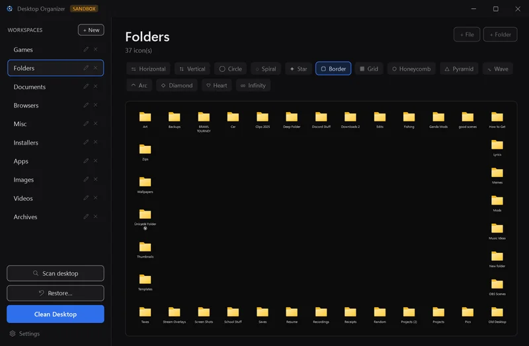Remove the Videos workspace via its X
Screen dimensions: 529x346
point(95,198)
